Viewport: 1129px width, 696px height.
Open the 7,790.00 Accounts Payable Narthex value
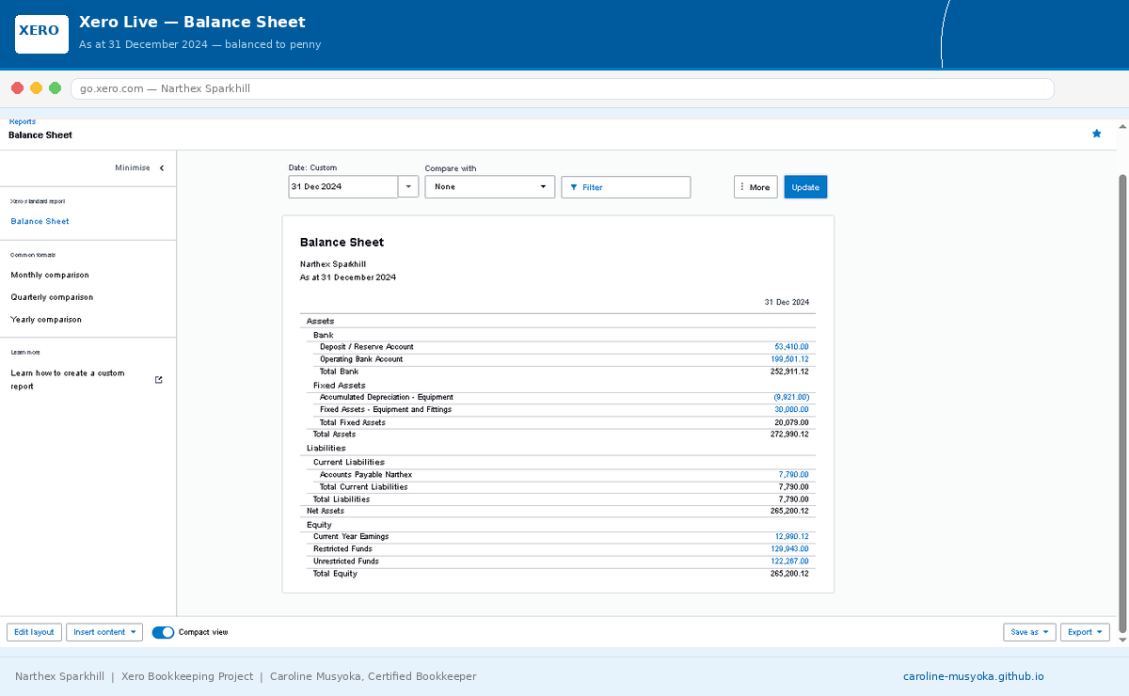pos(793,475)
